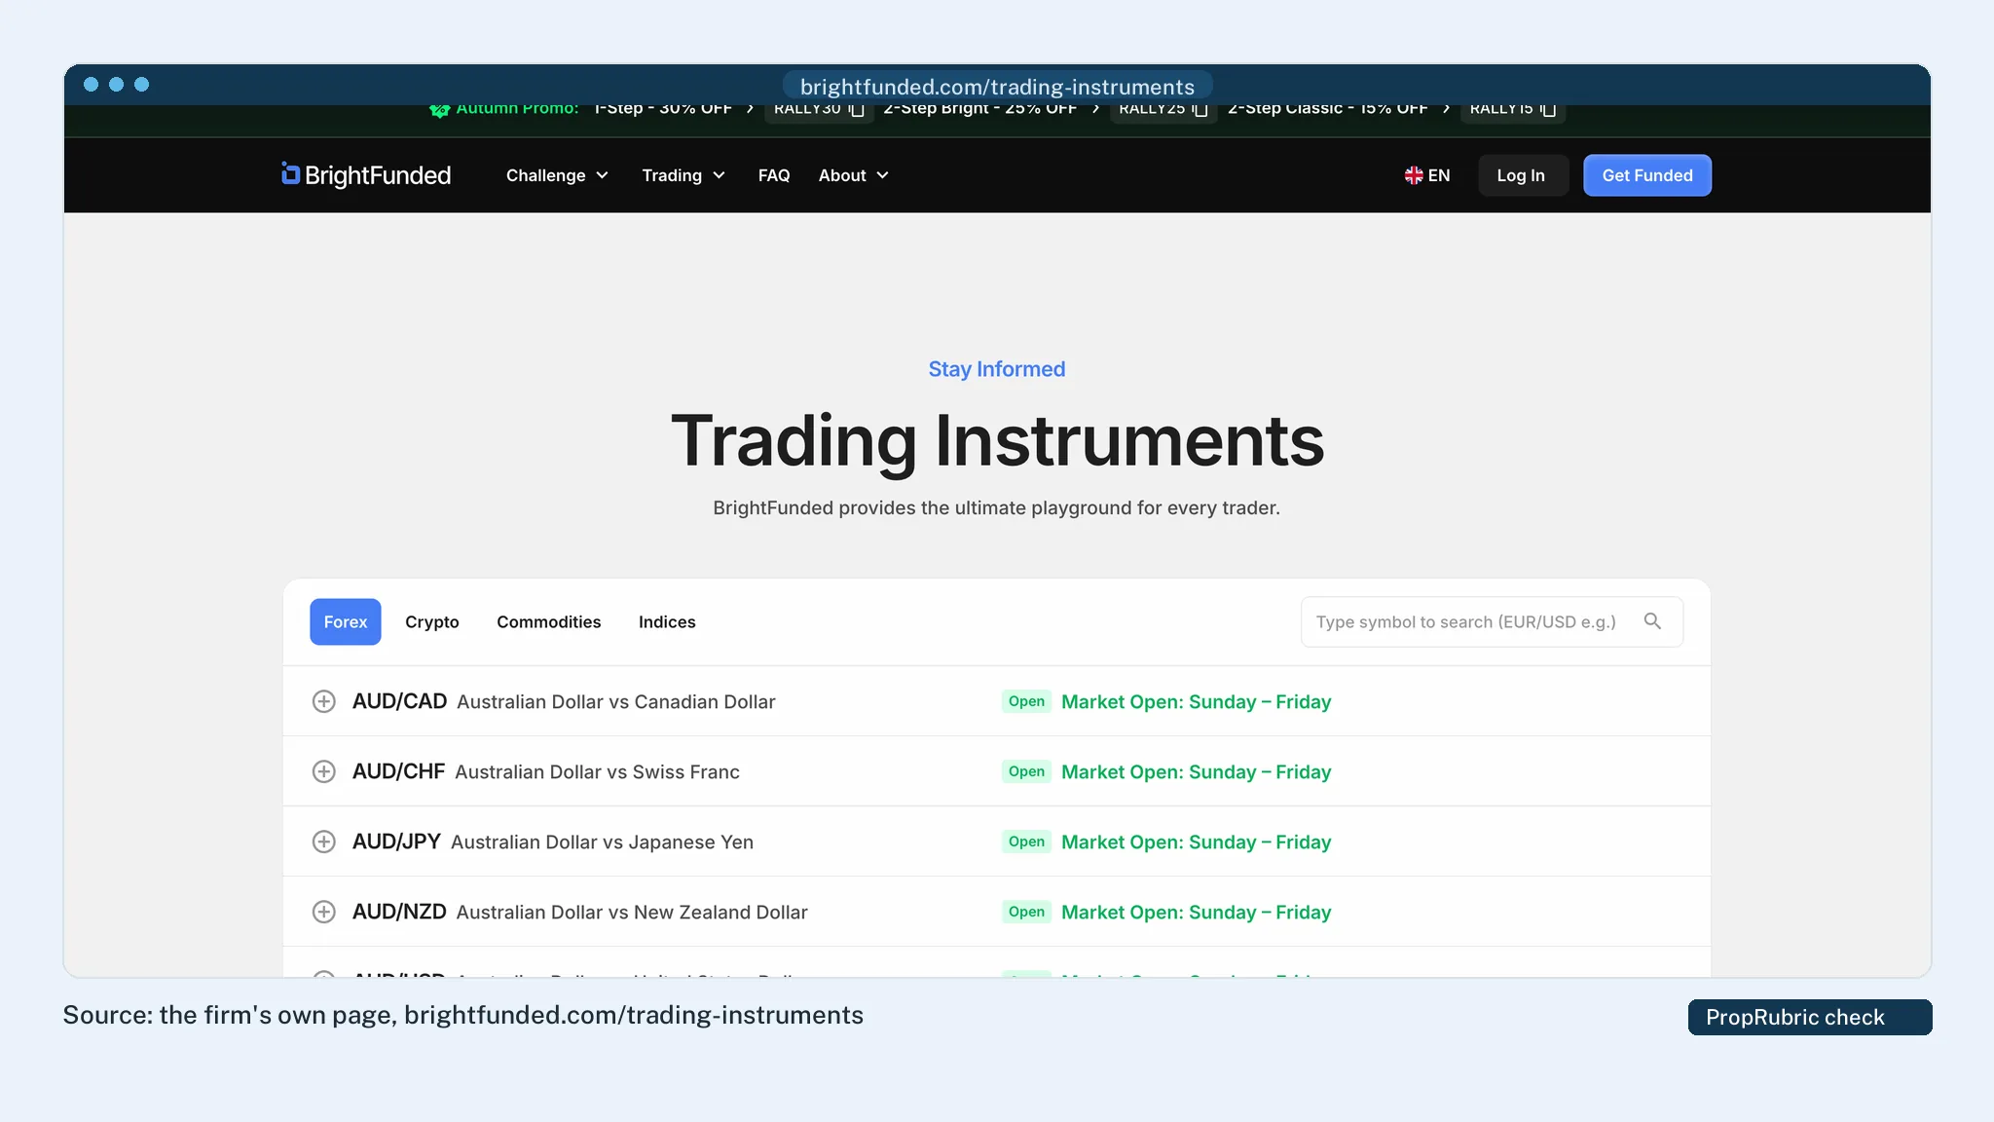The image size is (1994, 1122).
Task: Click 'Australian Dollar vs Japanese Yen' description
Action: click(602, 841)
